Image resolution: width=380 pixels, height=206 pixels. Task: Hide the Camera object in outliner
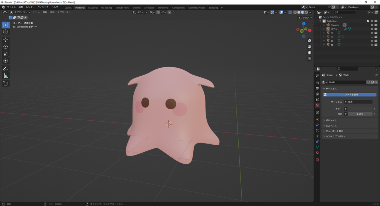pos(372,25)
